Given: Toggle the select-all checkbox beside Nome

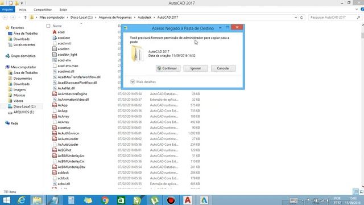Looking at the screenshot, I should coord(48,26).
